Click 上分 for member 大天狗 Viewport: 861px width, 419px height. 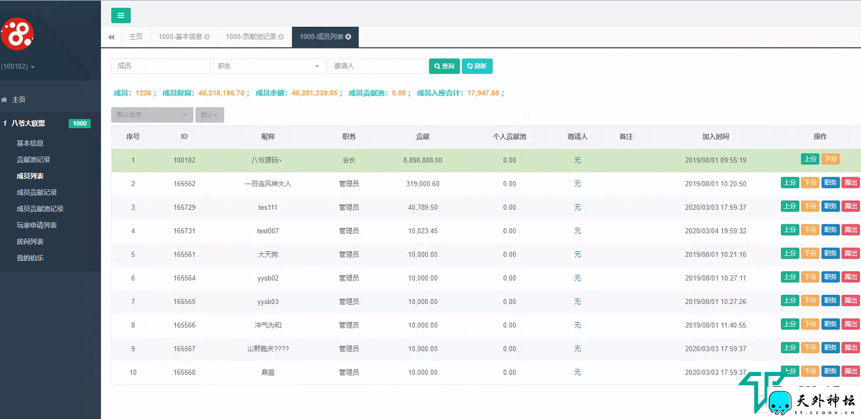(790, 253)
